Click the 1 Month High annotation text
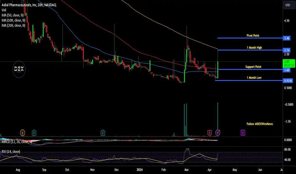This screenshot has width=296, height=174. tap(254, 47)
